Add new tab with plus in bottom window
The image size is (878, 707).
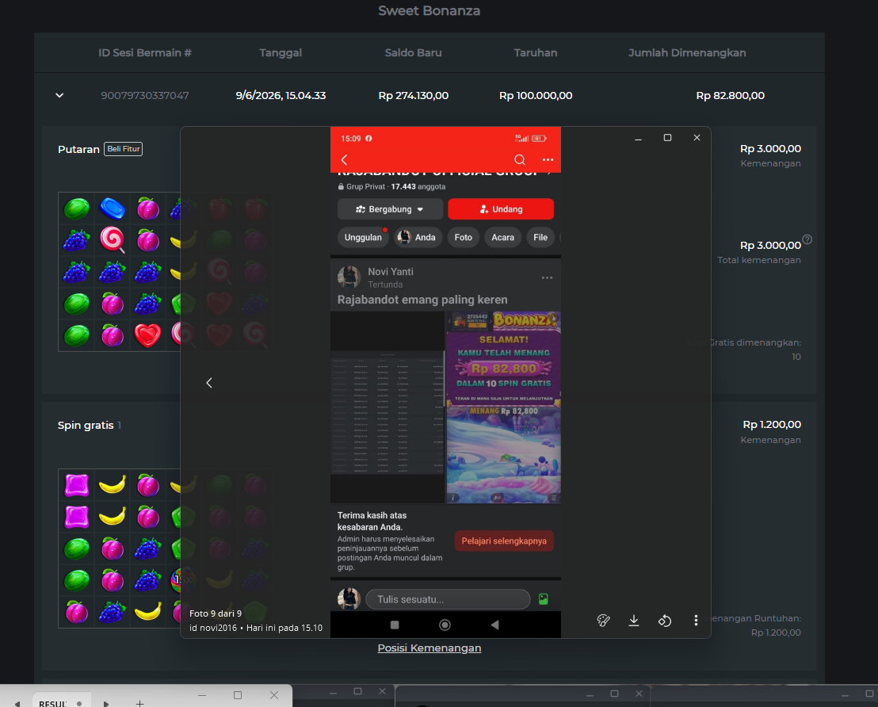[139, 703]
